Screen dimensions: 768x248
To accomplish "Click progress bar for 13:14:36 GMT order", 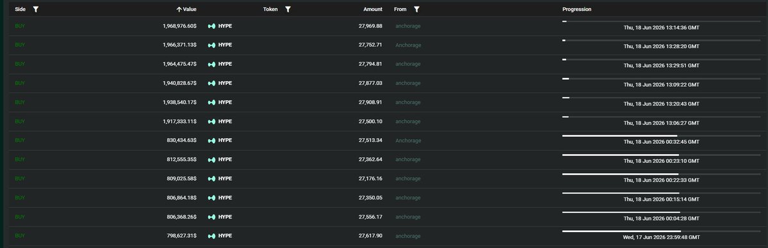I will pos(661,22).
